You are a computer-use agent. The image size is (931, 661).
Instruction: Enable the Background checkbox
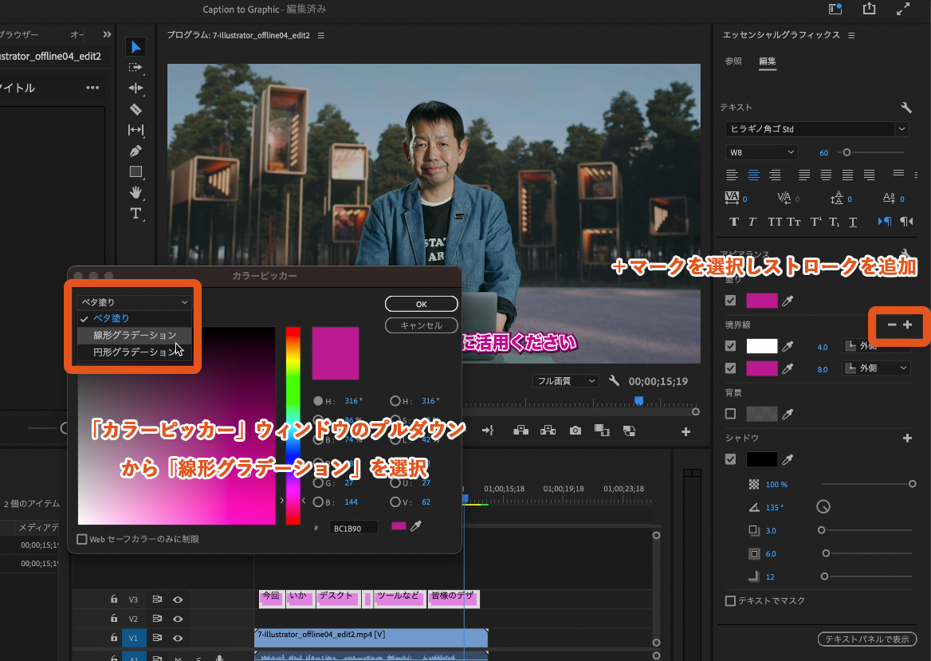click(x=730, y=414)
